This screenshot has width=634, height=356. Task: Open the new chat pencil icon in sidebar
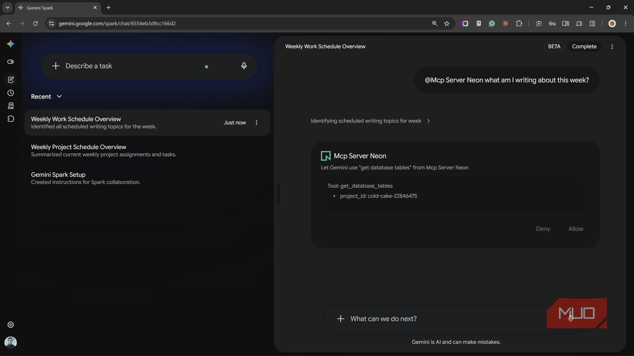(x=11, y=79)
